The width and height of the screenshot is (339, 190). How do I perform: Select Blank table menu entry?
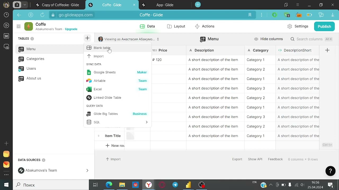pos(117,48)
